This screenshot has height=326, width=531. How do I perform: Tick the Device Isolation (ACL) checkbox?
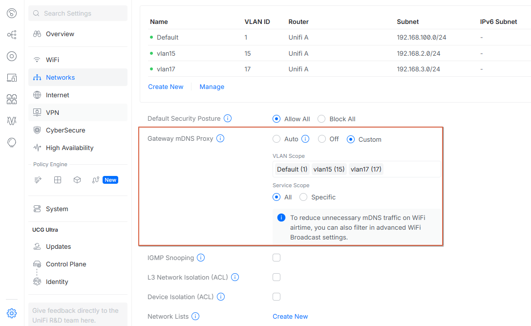click(276, 297)
